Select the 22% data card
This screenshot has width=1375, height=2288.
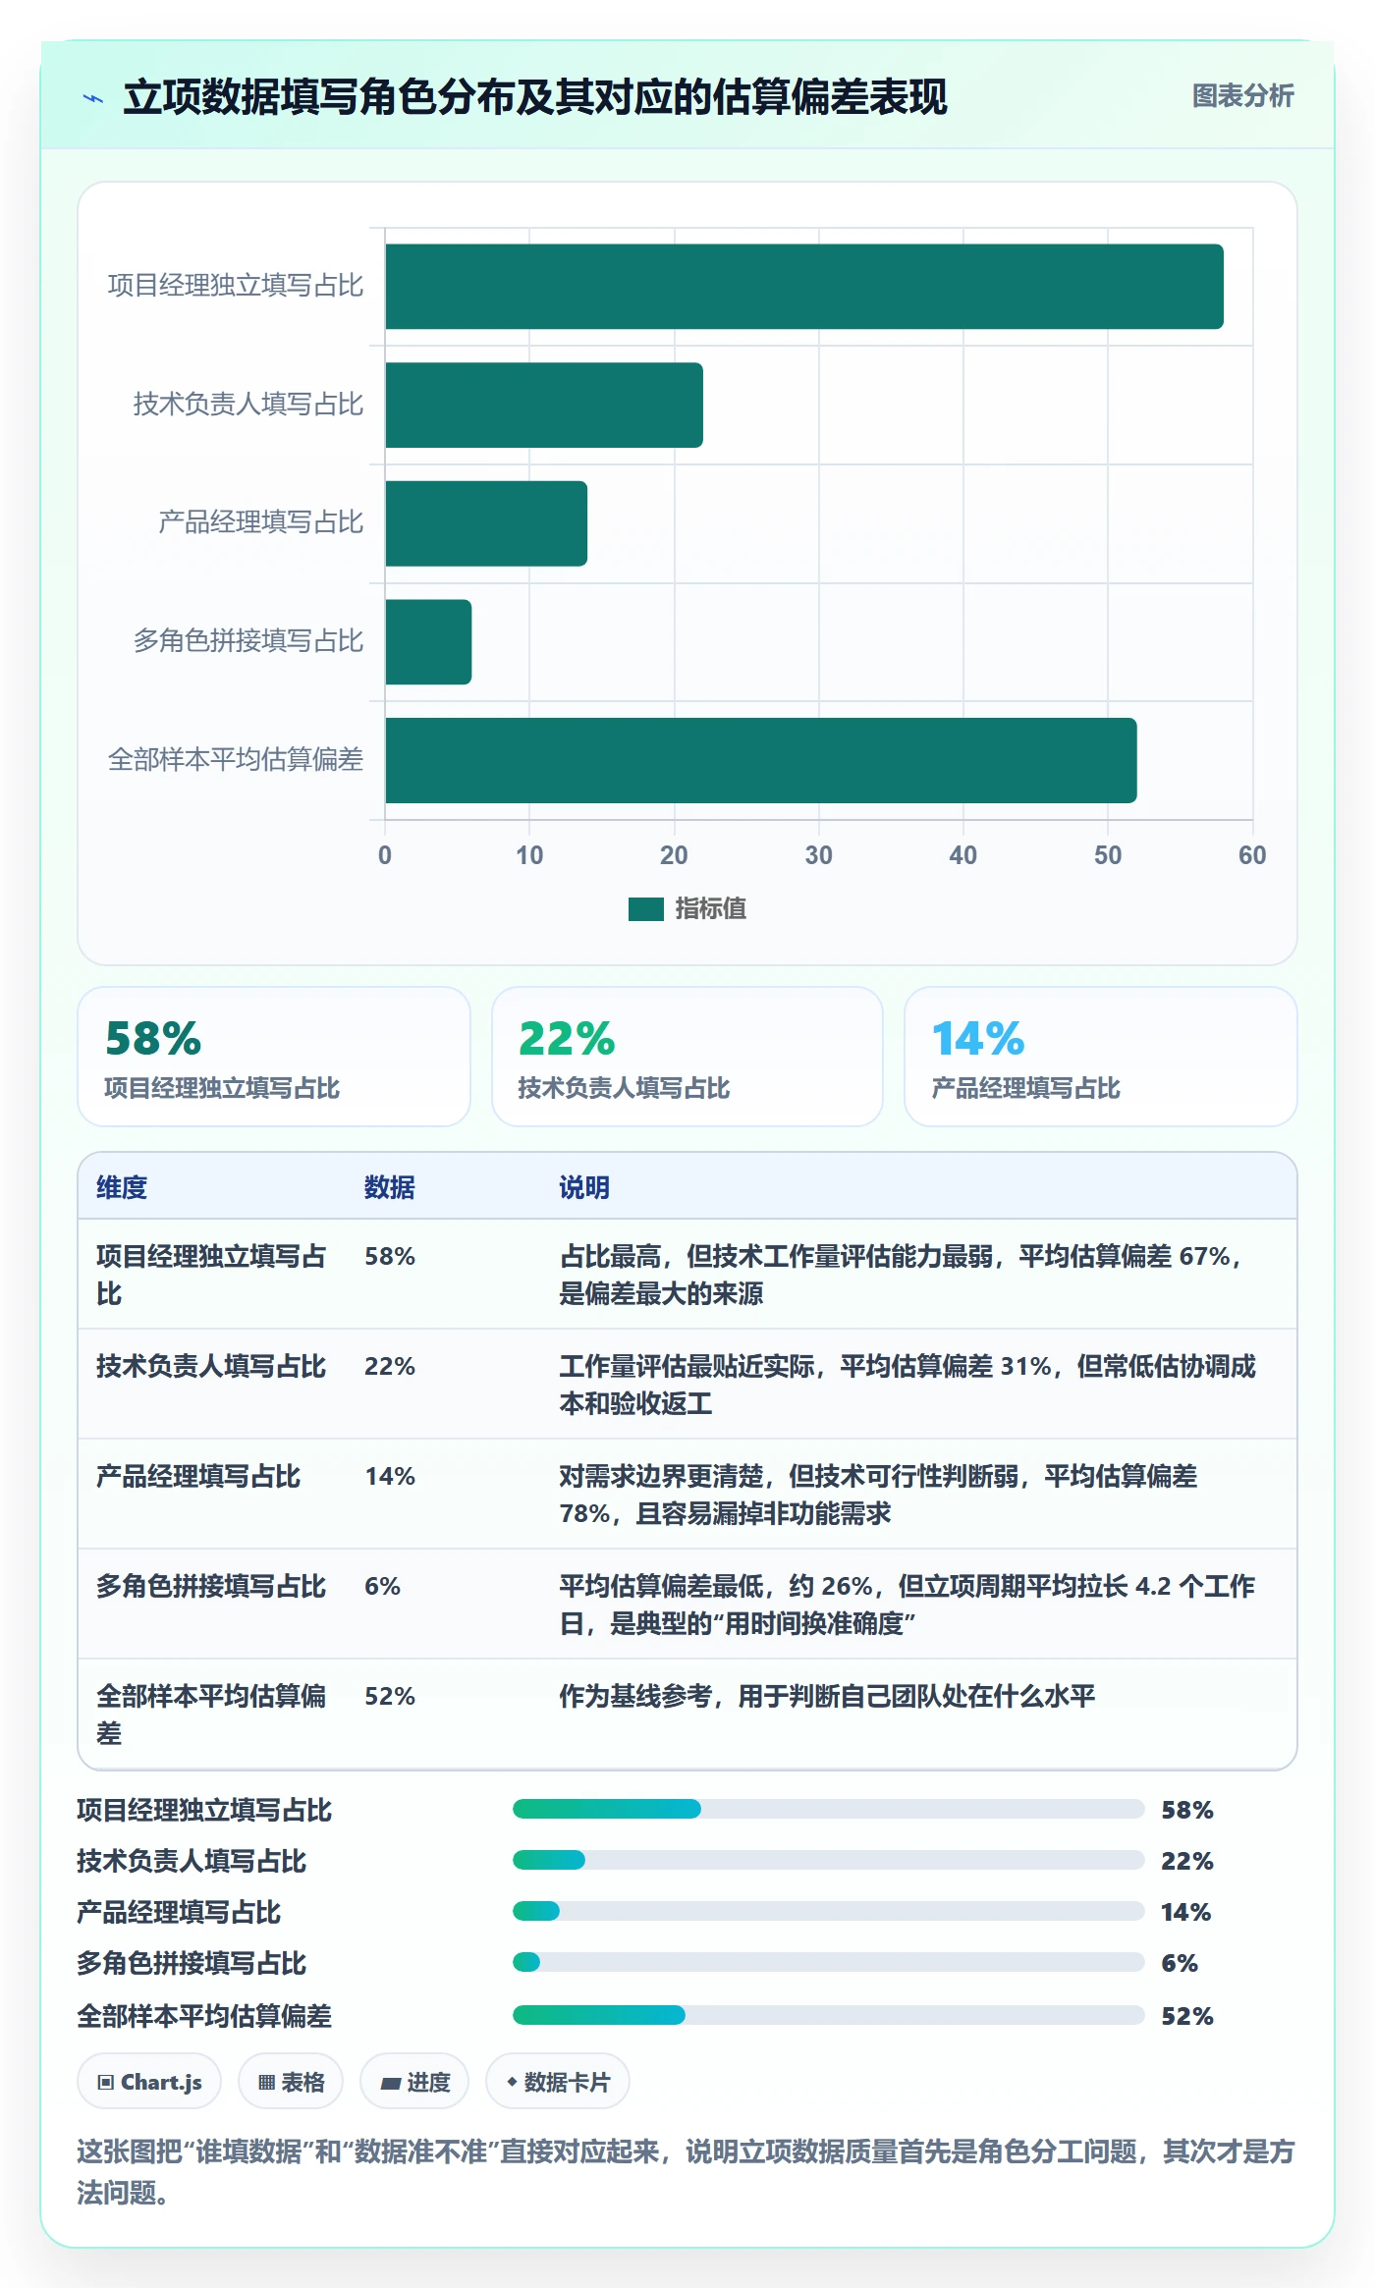click(x=687, y=1057)
